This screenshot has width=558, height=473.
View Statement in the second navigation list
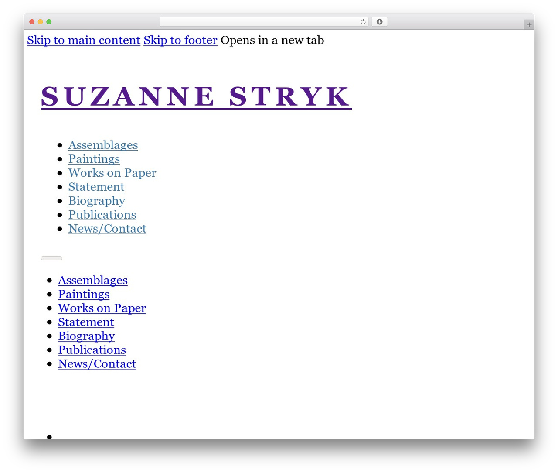pyautogui.click(x=86, y=322)
